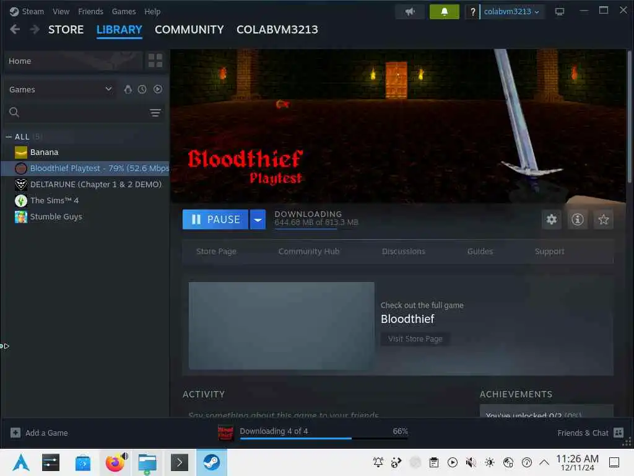Open file manager in the taskbar

147,462
